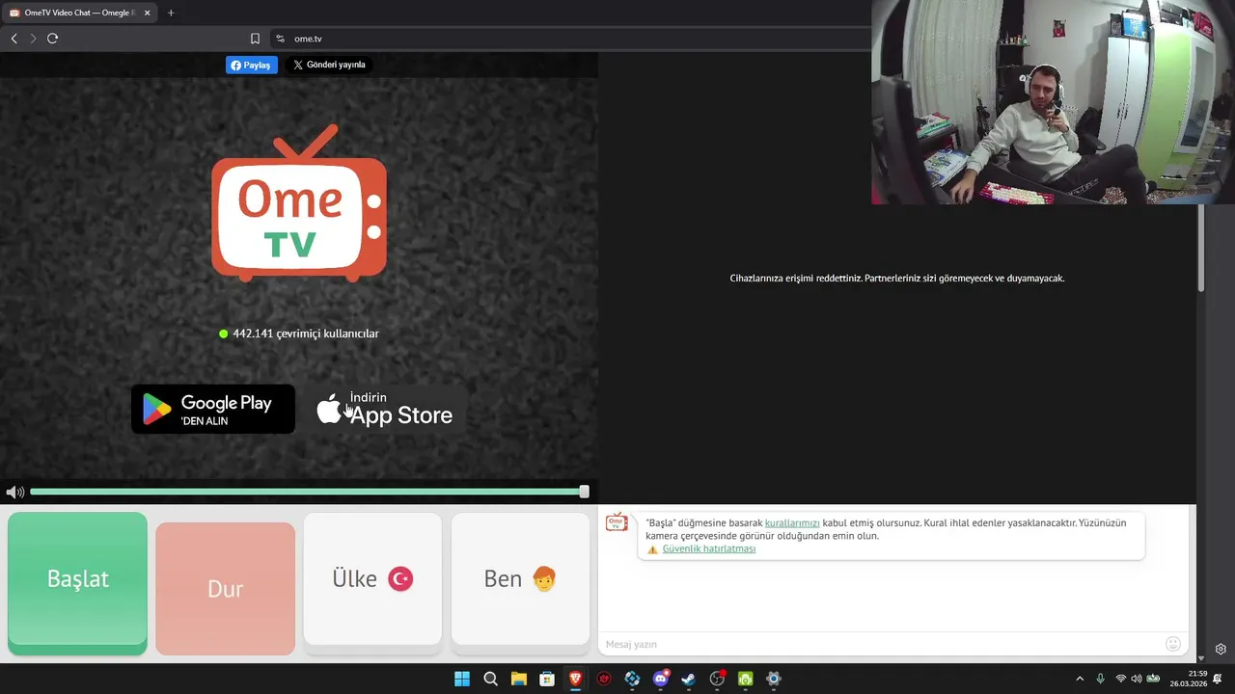Open Windows Search from the taskbar
Screen dimensions: 1235x694
point(490,679)
